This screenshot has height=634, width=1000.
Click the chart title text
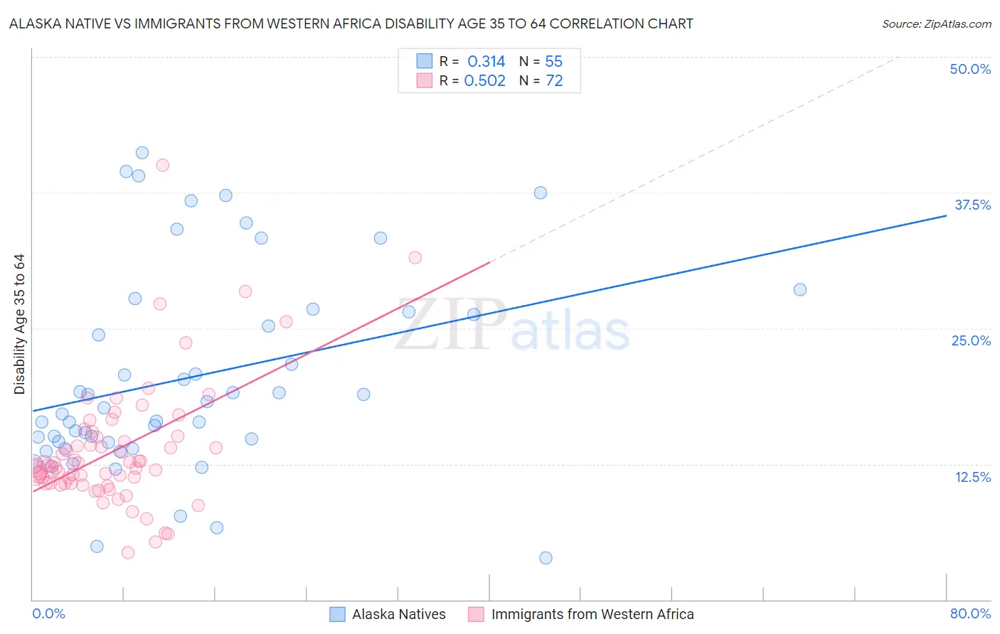tap(351, 23)
